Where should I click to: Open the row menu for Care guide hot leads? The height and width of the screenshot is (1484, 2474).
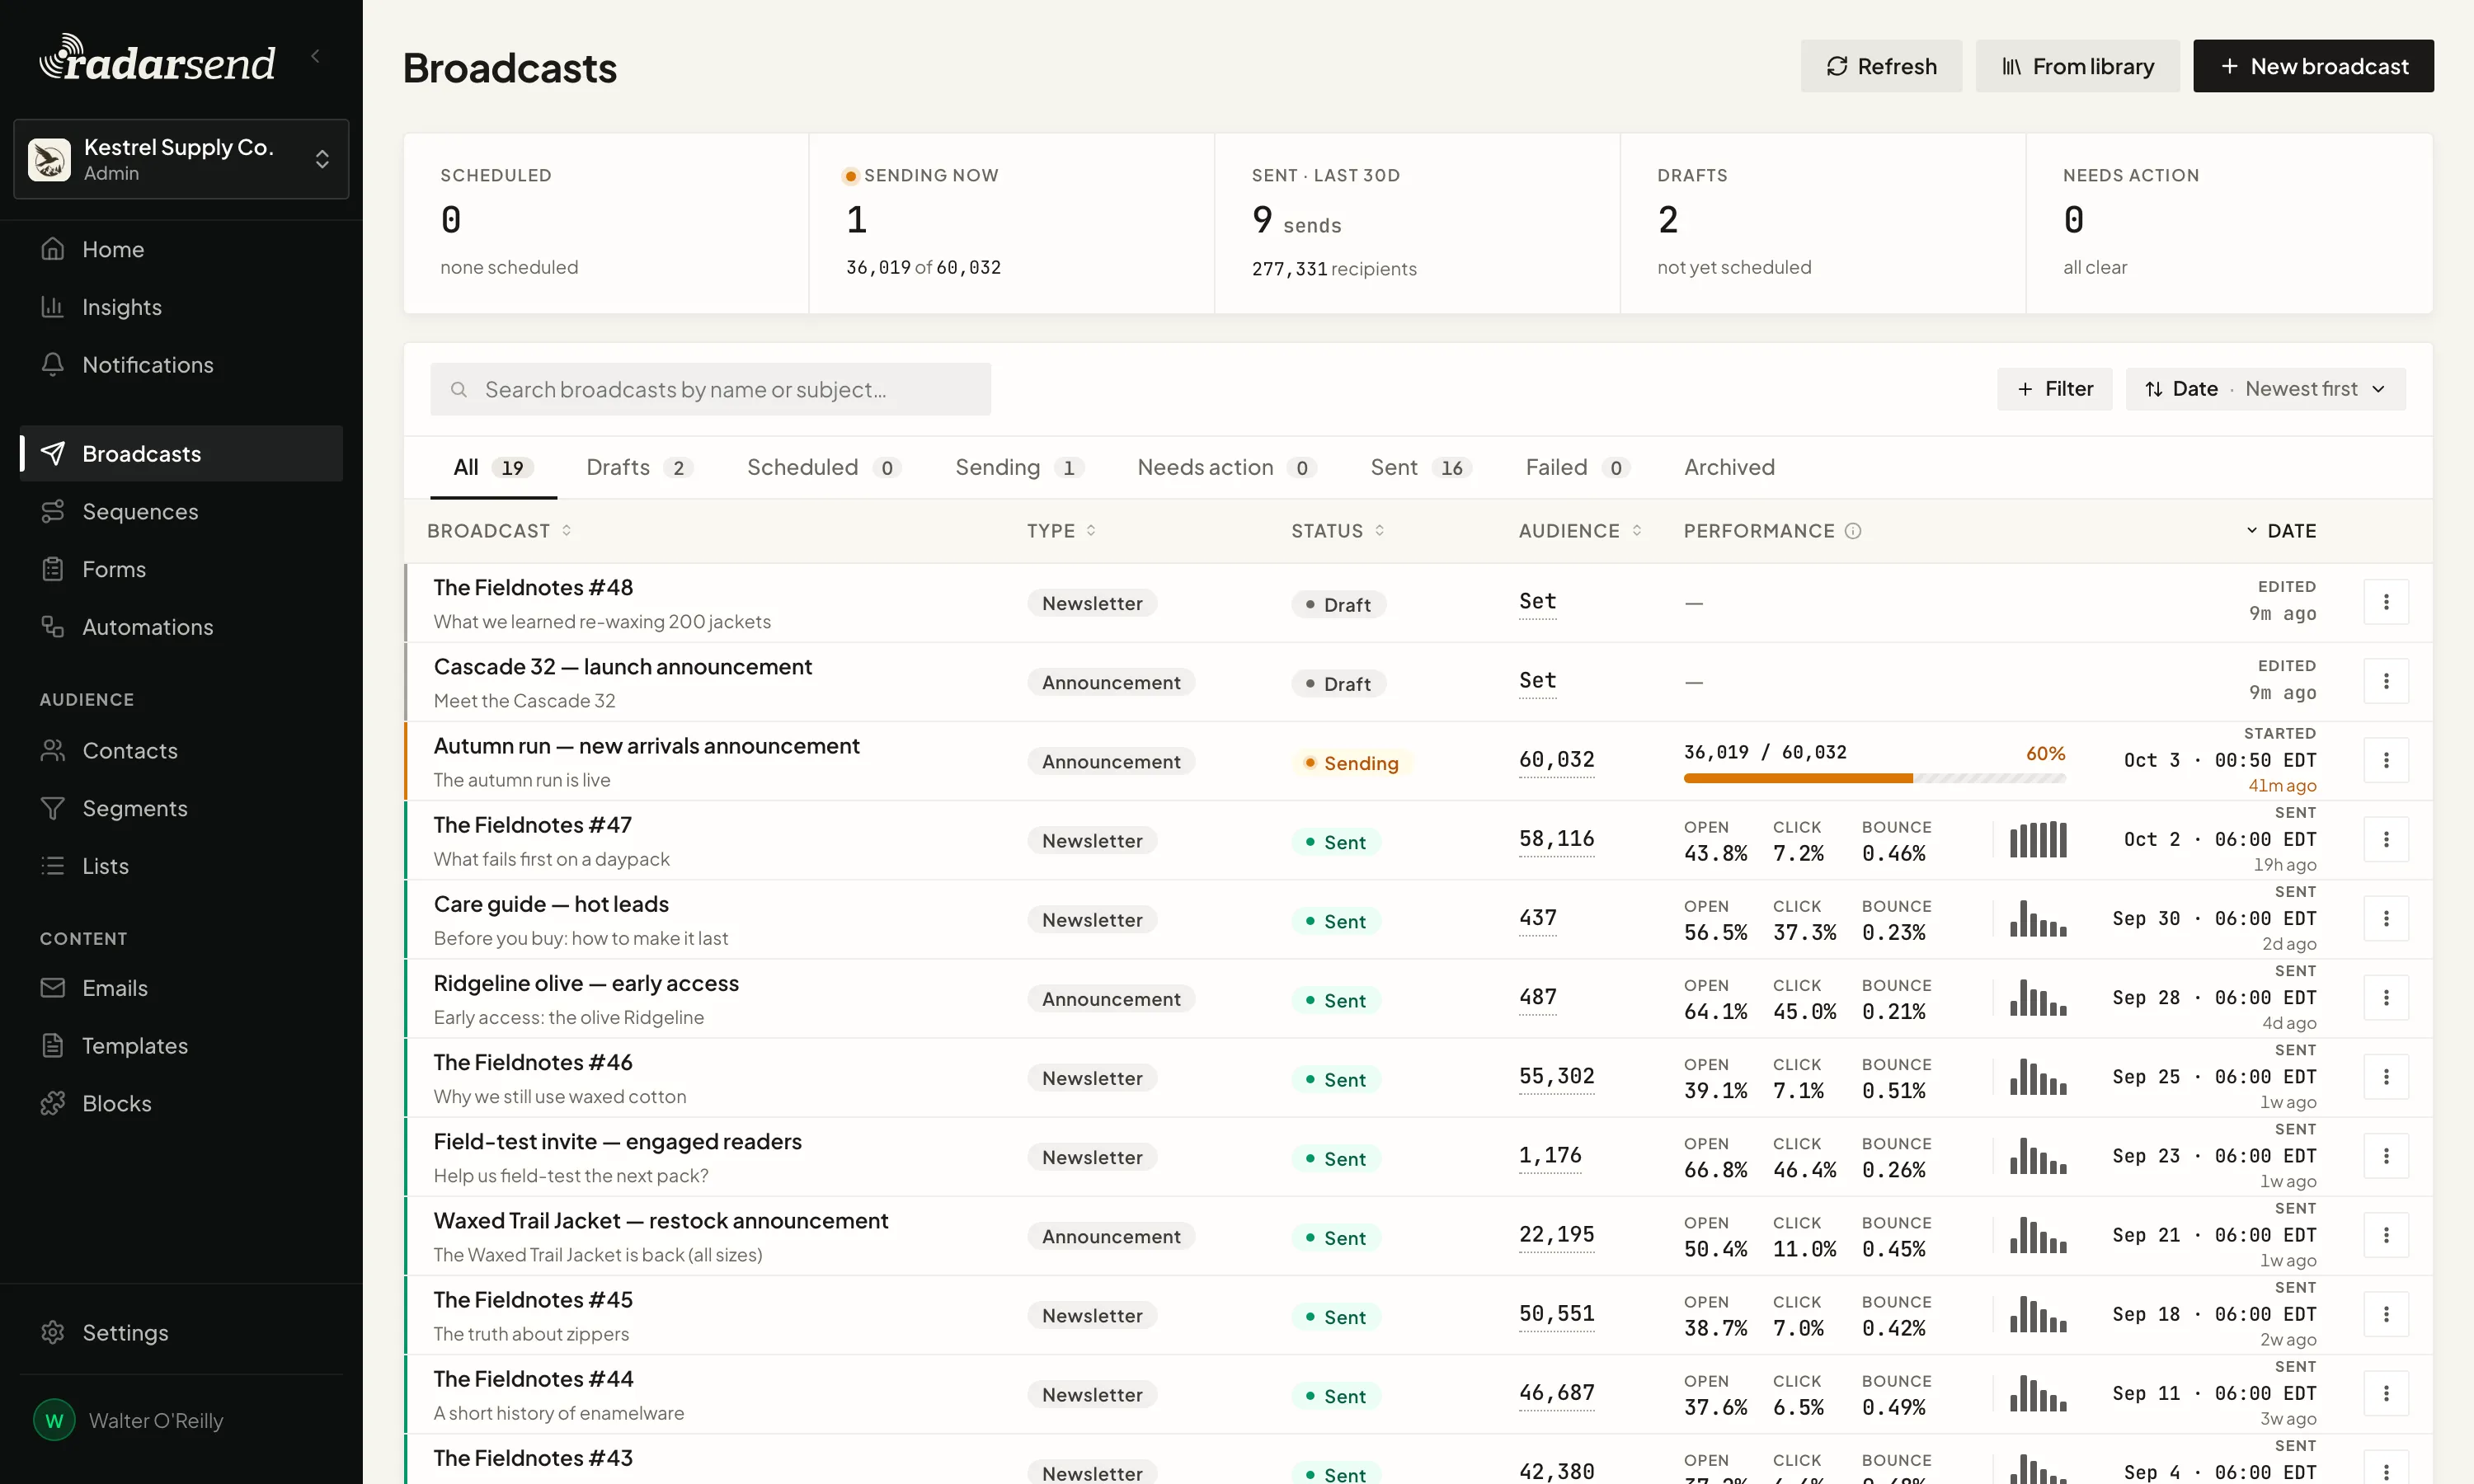(x=2386, y=918)
